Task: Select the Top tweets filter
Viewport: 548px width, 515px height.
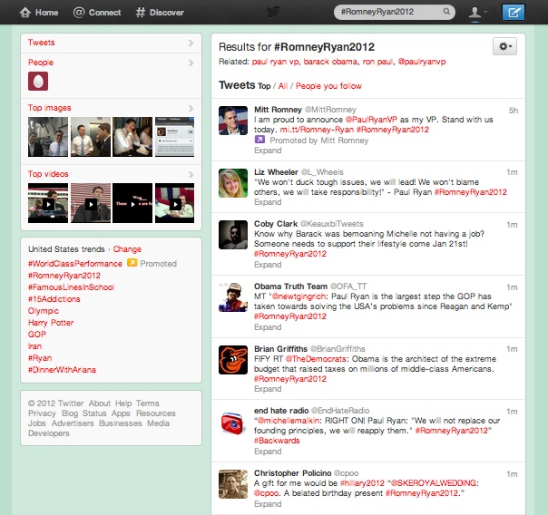Action: click(264, 86)
